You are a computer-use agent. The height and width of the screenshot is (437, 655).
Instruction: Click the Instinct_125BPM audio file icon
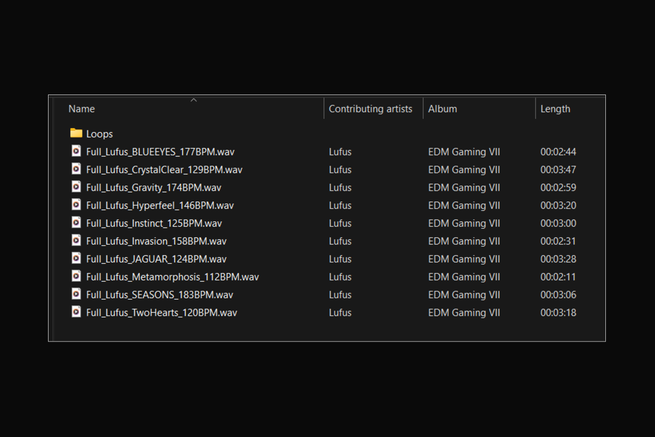(76, 223)
